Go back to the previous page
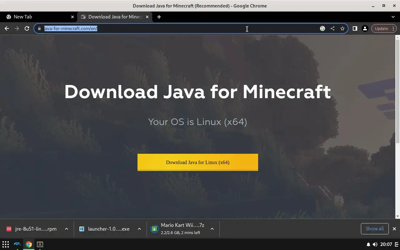Image resolution: width=400 pixels, height=250 pixels. [7, 28]
